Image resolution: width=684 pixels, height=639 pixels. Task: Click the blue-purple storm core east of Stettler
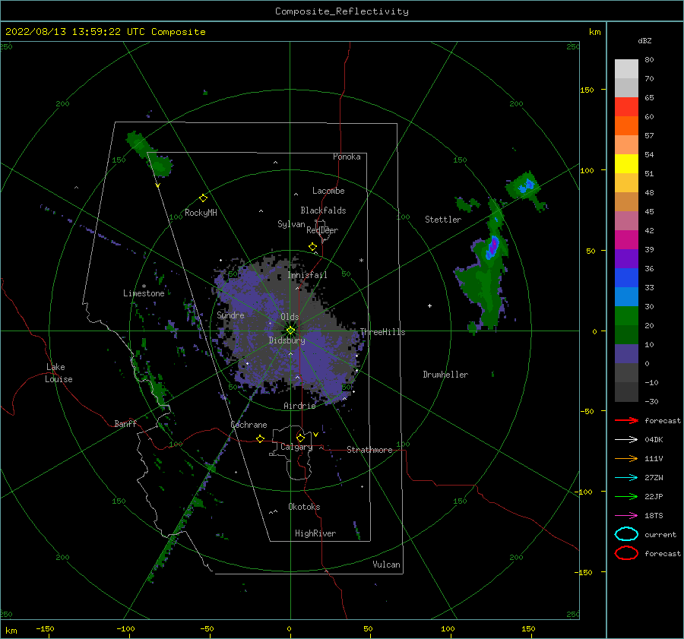pos(492,246)
